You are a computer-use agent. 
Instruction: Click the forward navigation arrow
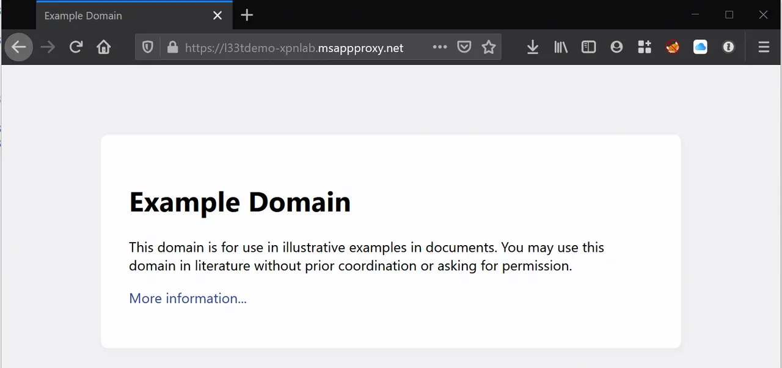tap(48, 47)
